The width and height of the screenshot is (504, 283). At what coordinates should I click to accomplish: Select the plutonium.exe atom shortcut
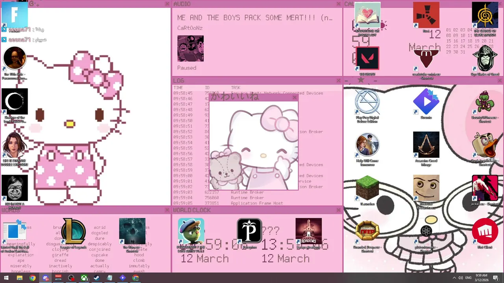[x=426, y=235]
